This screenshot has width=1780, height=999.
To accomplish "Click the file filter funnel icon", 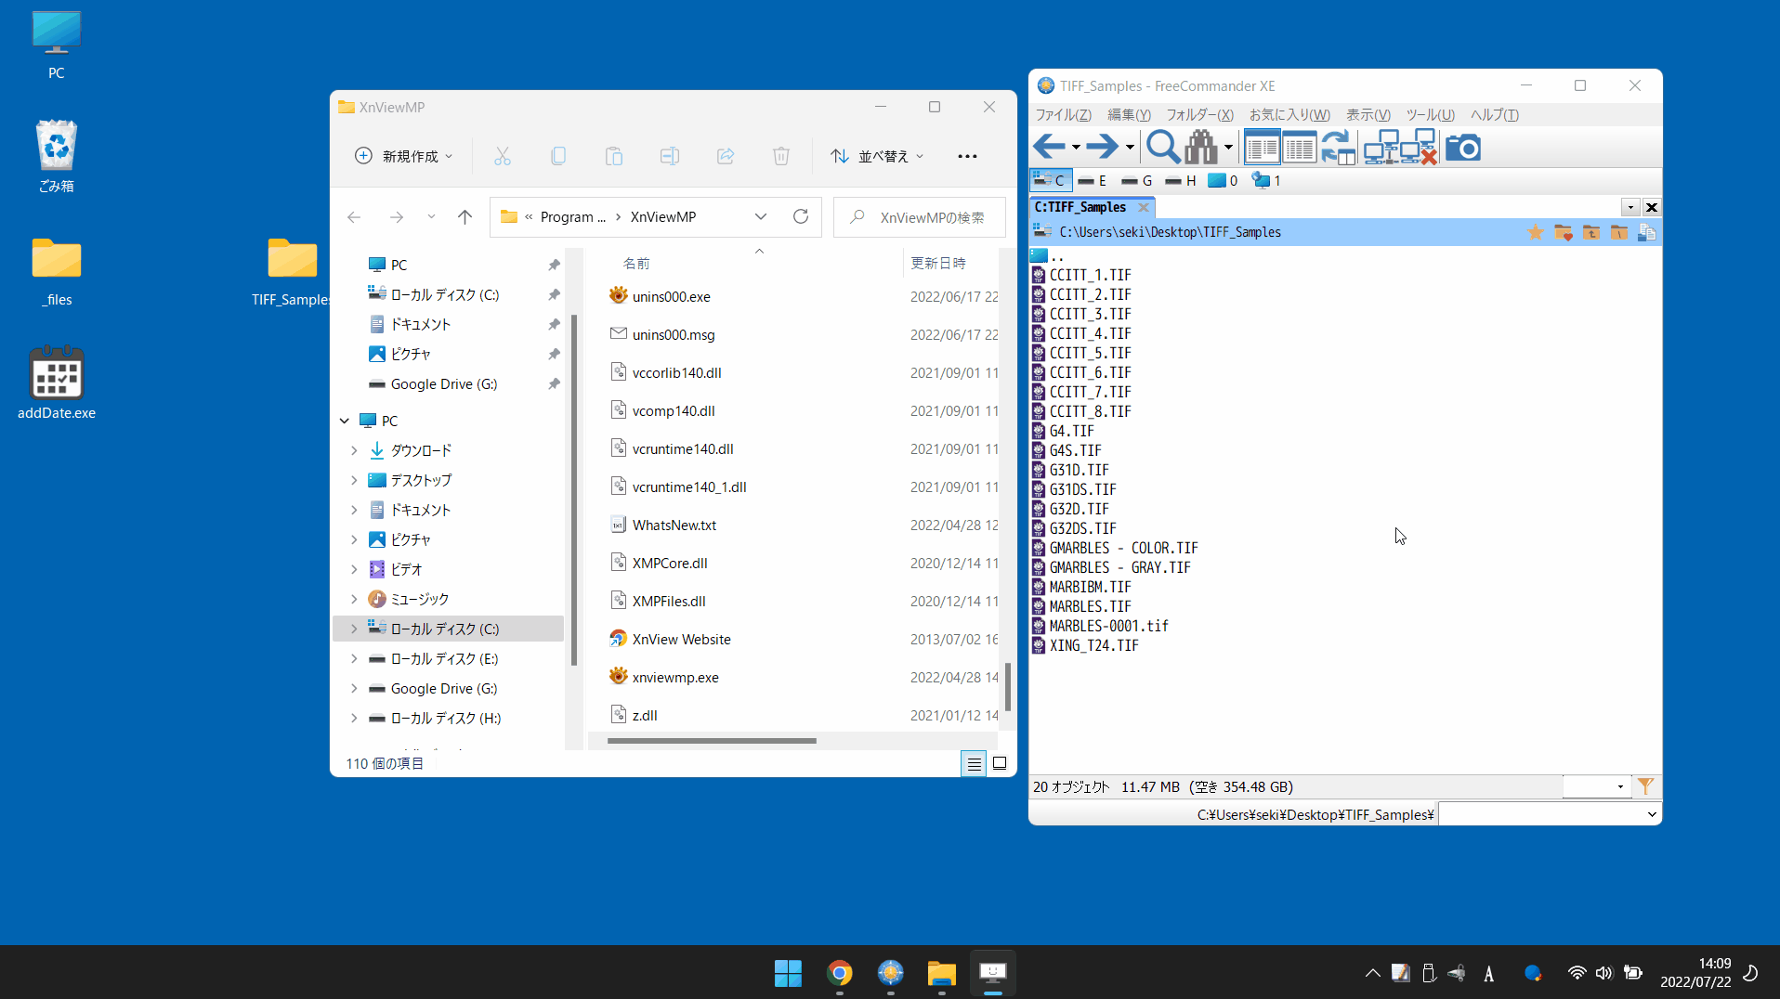I will click(x=1645, y=786).
